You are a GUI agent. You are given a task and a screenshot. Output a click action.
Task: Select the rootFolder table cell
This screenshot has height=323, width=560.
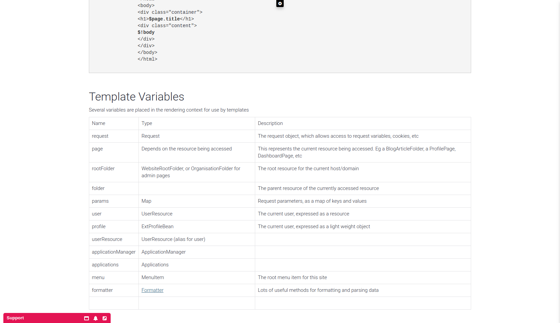[114, 172]
